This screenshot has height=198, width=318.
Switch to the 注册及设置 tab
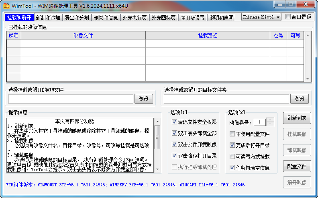tap(192, 18)
